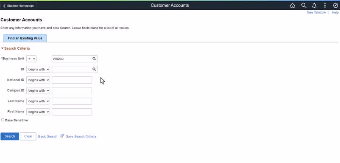Click the Clear button
This screenshot has width=340, height=163.
click(28, 136)
